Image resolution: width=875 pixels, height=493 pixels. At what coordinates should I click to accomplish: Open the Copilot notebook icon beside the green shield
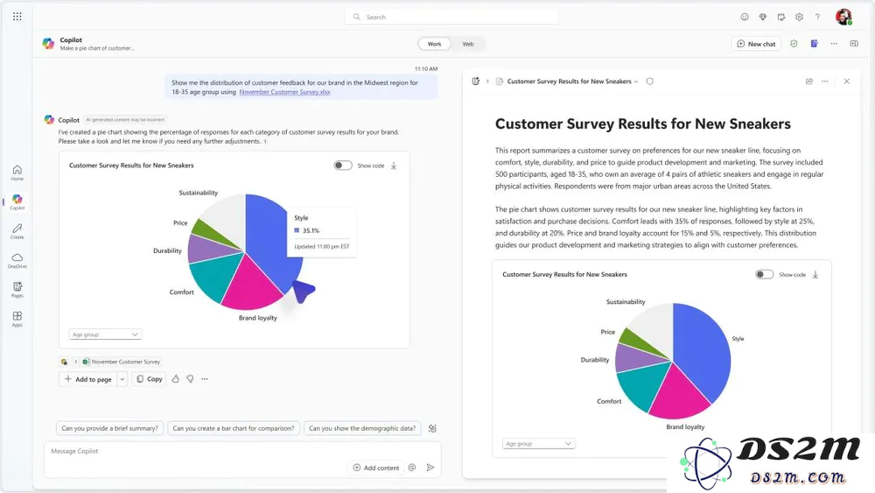[814, 44]
